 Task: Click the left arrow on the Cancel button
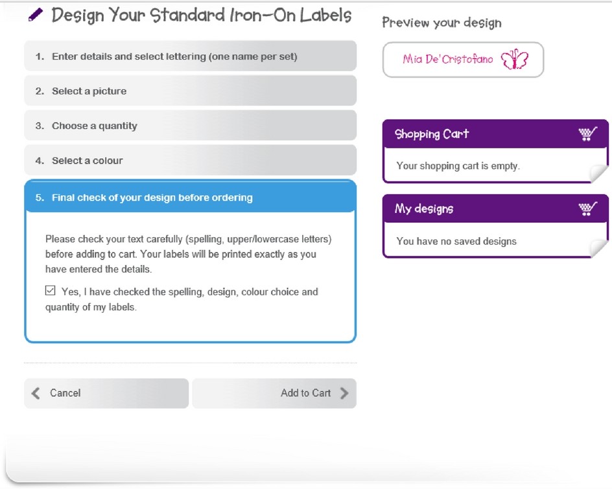tap(36, 393)
